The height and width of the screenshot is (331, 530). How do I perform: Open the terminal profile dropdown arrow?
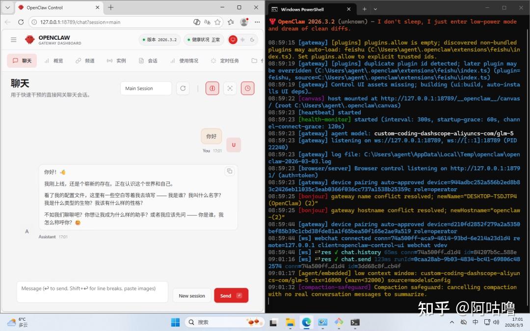(x=375, y=9)
